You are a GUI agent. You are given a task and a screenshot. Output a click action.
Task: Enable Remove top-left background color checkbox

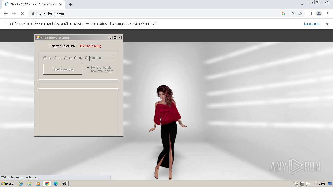pos(88,69)
